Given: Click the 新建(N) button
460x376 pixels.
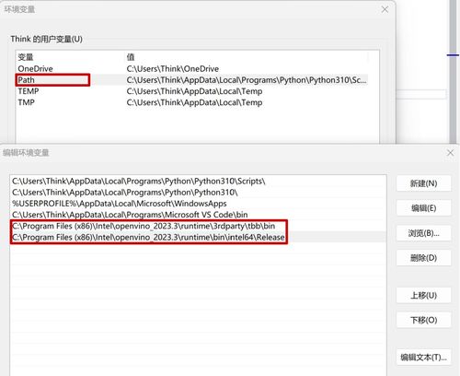Looking at the screenshot, I should pos(423,183).
